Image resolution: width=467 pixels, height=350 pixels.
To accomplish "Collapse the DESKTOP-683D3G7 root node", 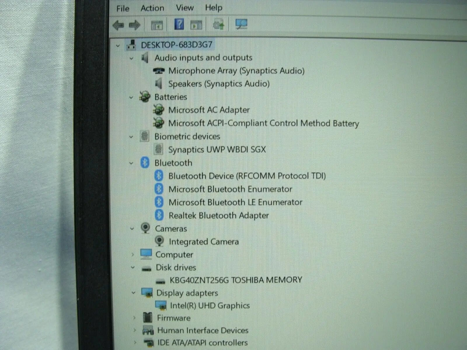I will coord(118,46).
